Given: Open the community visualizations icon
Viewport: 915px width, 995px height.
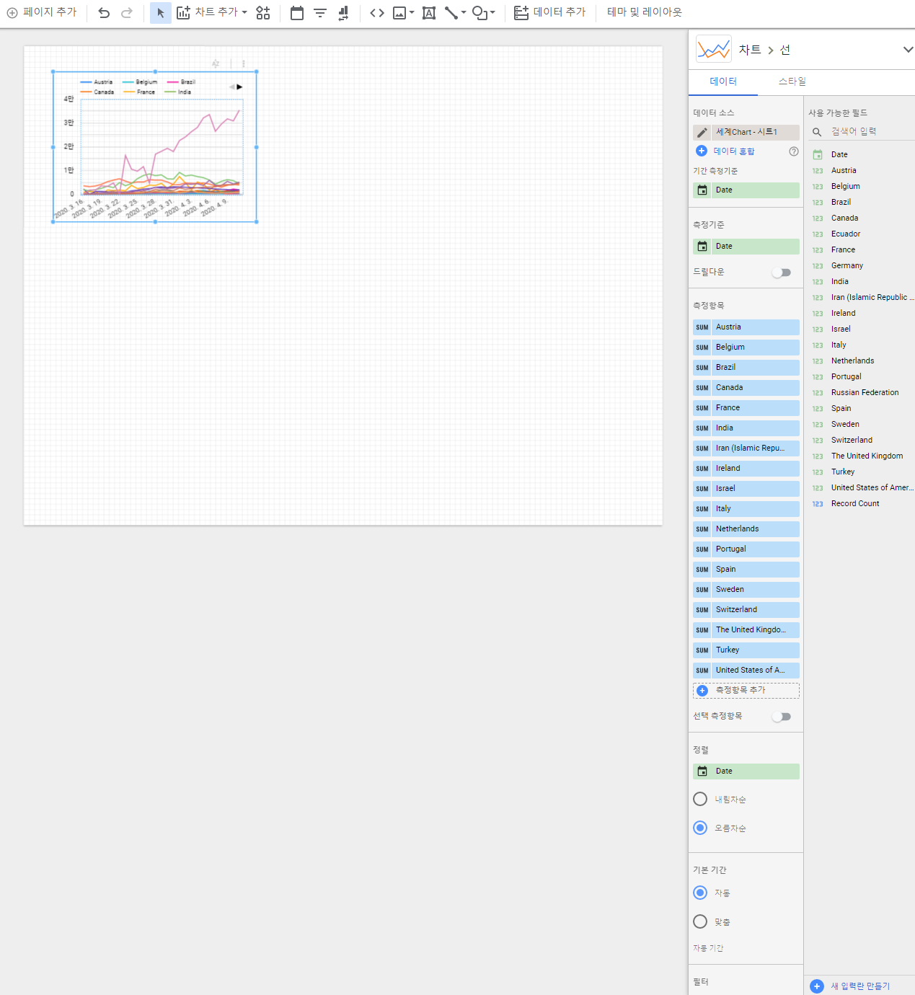Looking at the screenshot, I should (263, 12).
